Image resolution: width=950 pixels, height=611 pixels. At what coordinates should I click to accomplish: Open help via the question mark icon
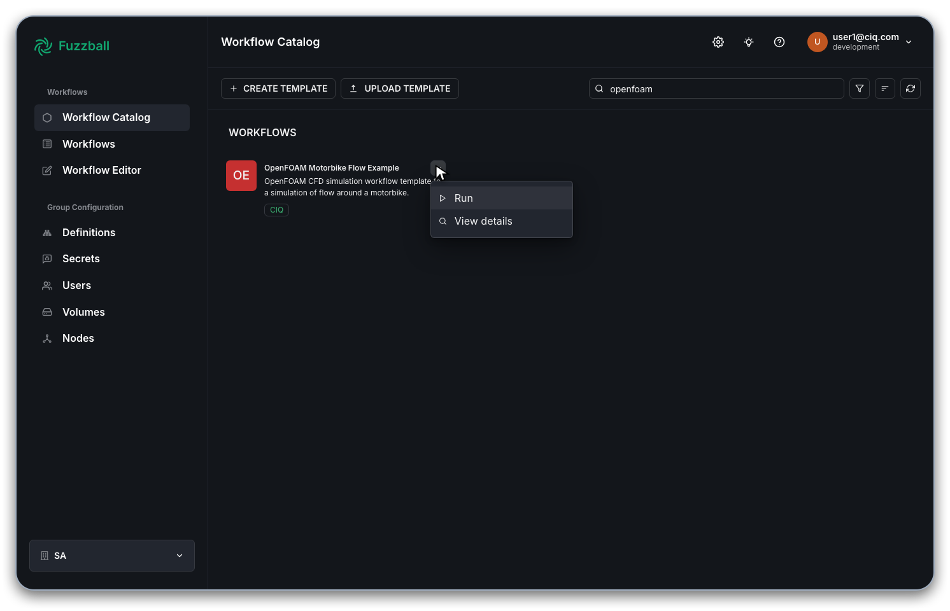(779, 42)
